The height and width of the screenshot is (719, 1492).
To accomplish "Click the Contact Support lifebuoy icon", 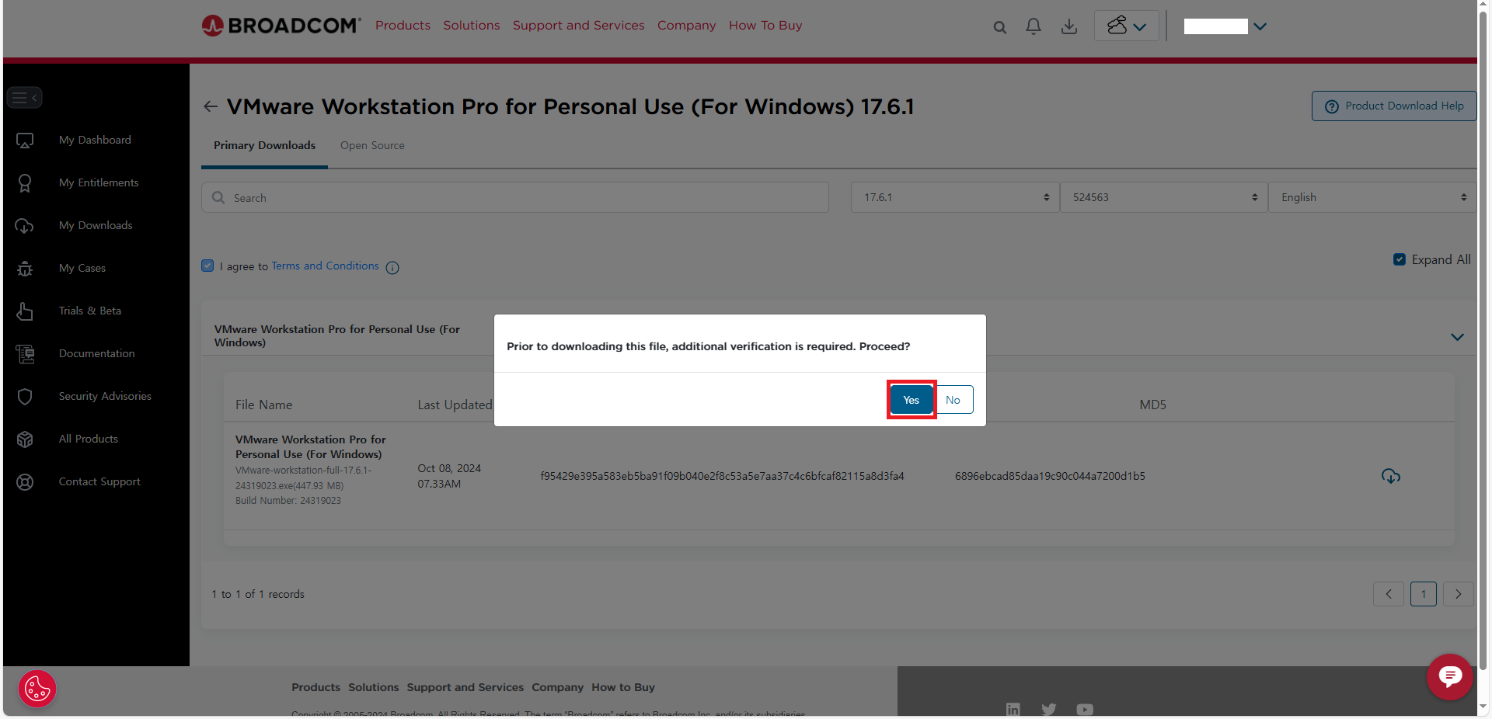I will click(25, 482).
